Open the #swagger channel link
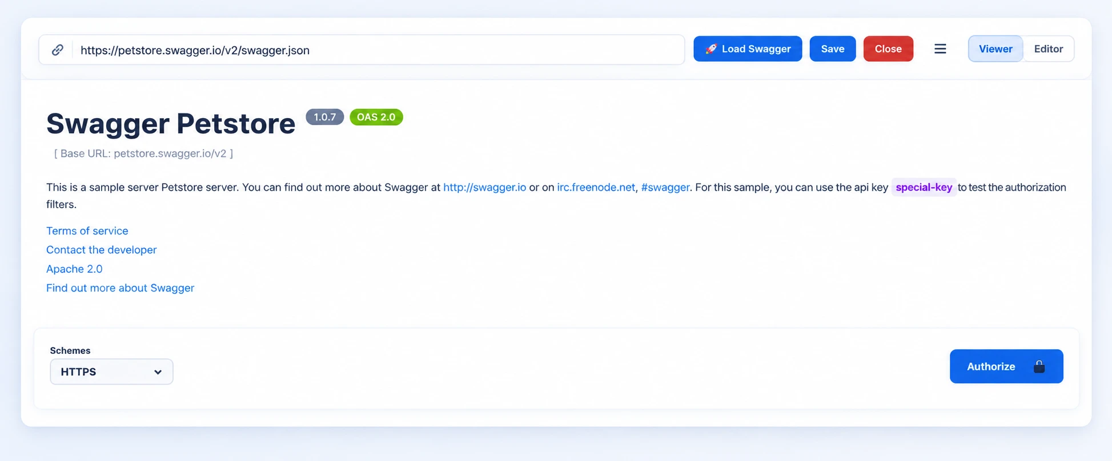1112x461 pixels. [x=665, y=187]
